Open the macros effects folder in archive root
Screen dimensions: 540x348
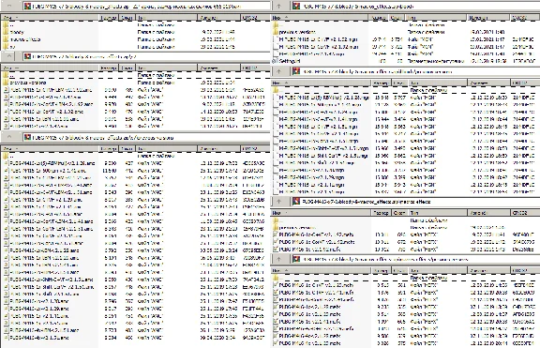(24, 39)
